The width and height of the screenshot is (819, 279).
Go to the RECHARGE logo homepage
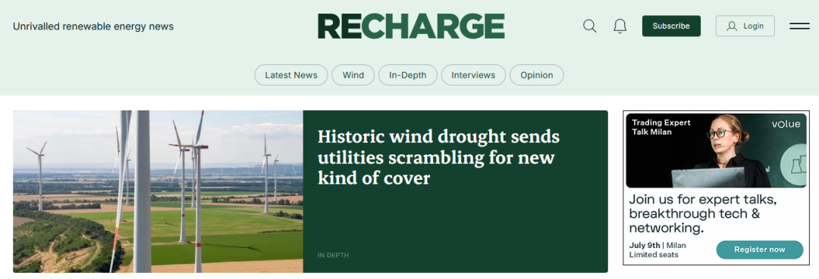point(411,26)
